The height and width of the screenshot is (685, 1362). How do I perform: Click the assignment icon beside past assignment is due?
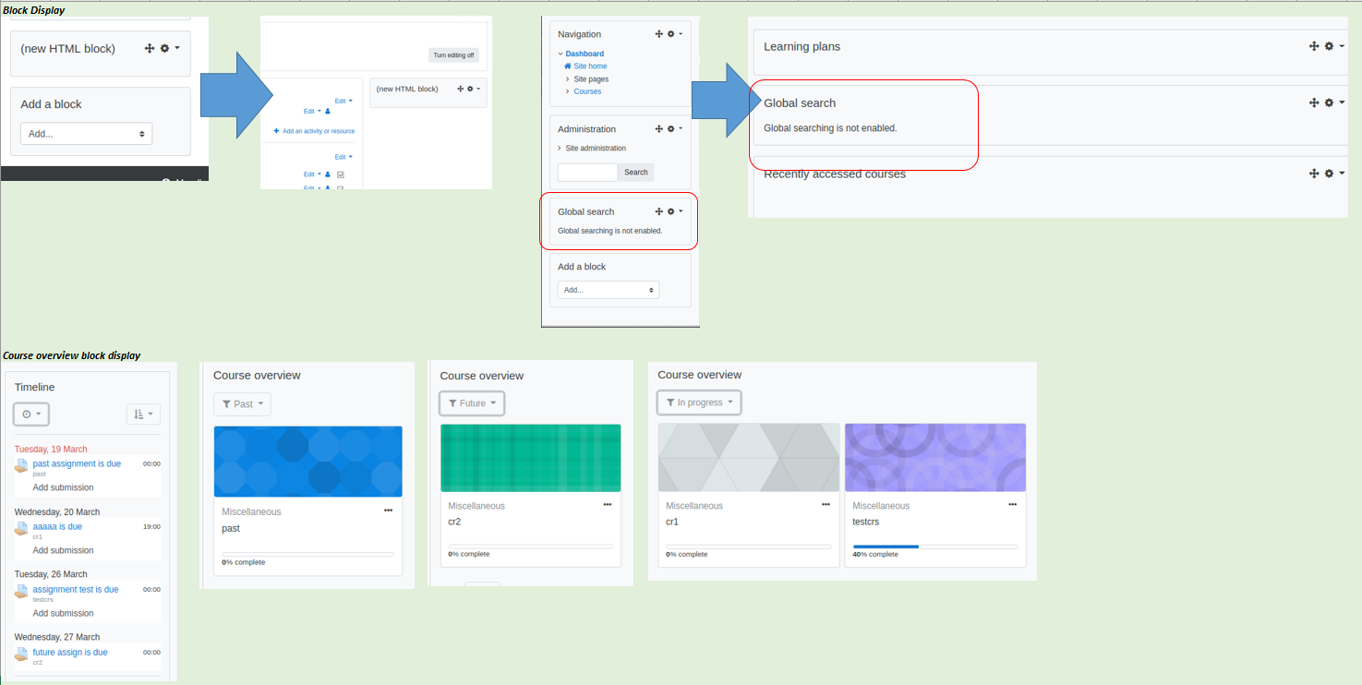[x=21, y=465]
